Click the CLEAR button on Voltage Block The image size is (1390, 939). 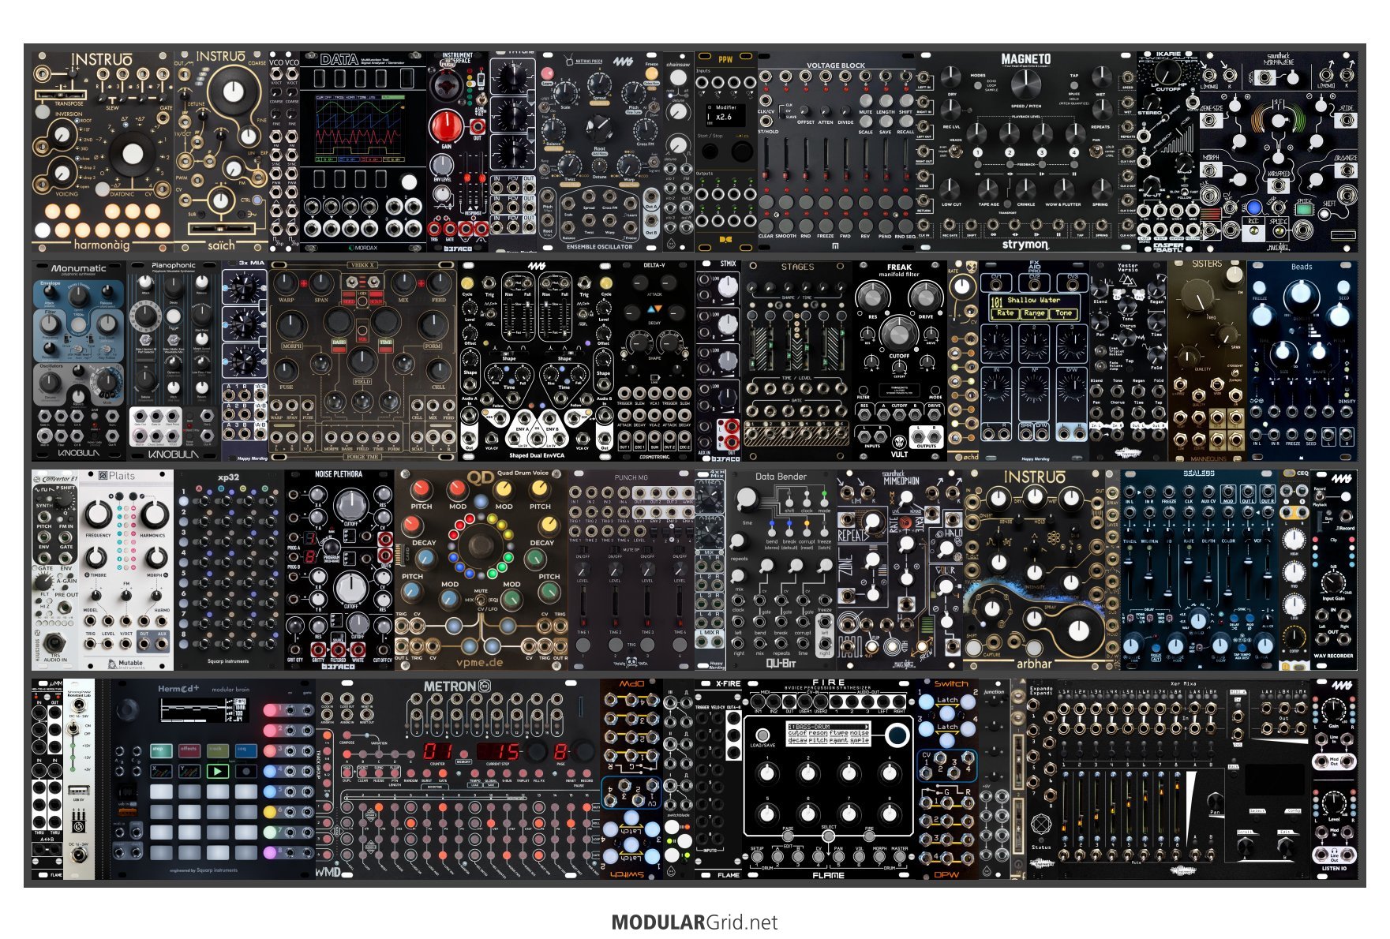tap(766, 226)
